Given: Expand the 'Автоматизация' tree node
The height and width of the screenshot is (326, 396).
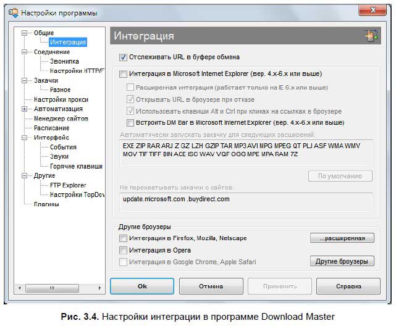Looking at the screenshot, I should pyautogui.click(x=25, y=109).
